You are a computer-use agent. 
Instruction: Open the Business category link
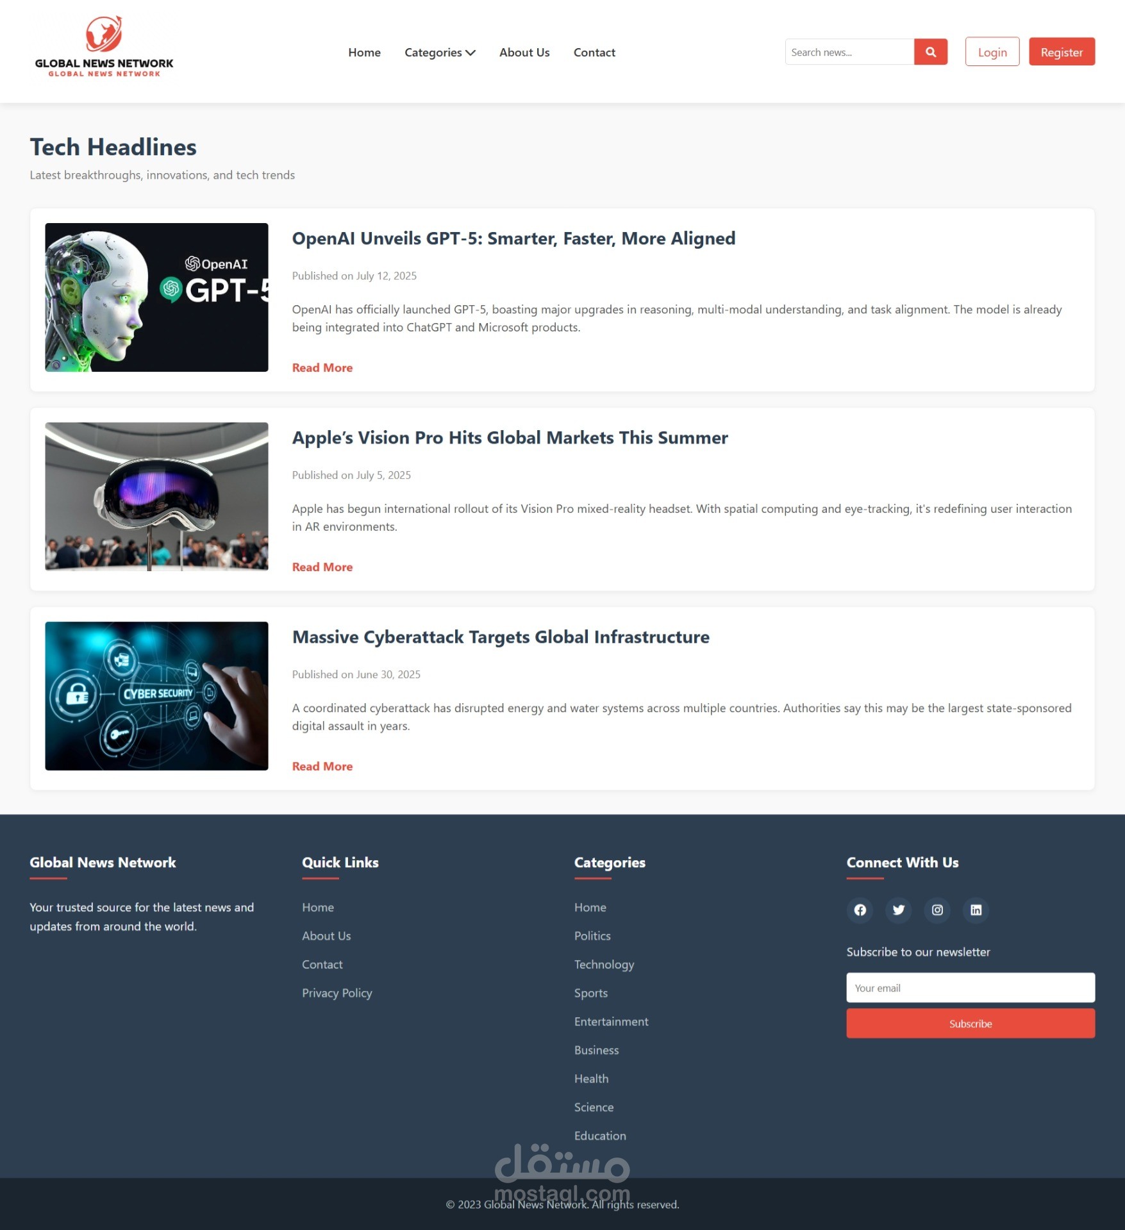click(597, 1050)
